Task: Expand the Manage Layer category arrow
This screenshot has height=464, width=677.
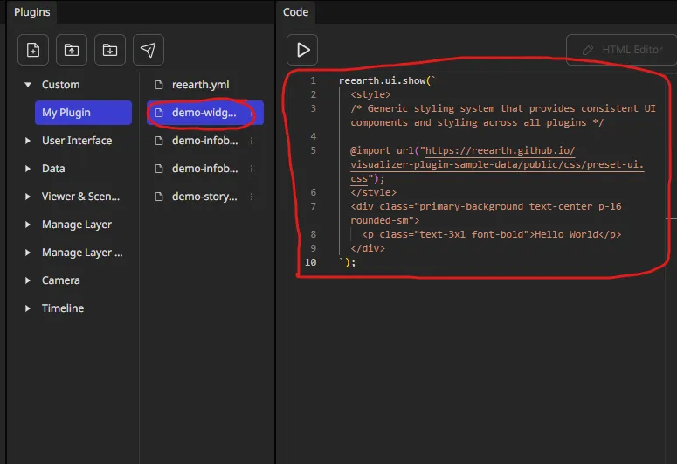Action: point(28,225)
